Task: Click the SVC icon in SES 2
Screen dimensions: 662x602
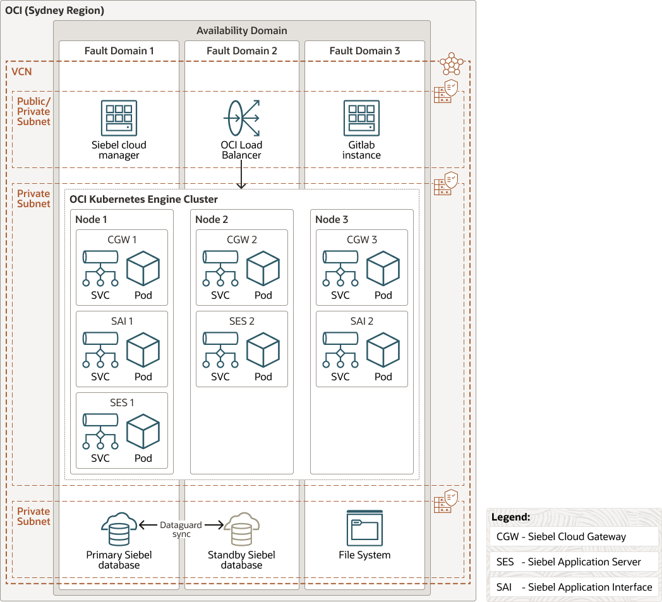Action: tap(220, 350)
